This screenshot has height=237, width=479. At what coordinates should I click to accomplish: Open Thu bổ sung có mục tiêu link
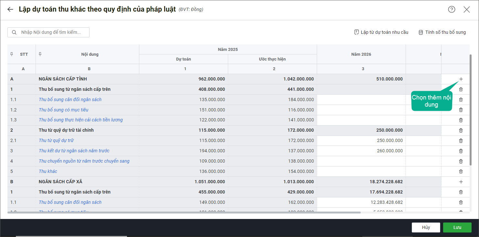(x=63, y=110)
